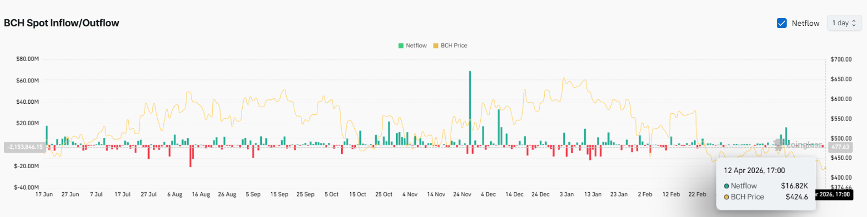Image resolution: width=867 pixels, height=217 pixels.
Task: Click the $700.00 price axis value
Action: (841, 59)
